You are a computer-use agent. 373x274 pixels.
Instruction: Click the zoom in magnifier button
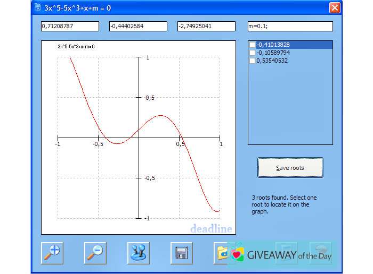pos(52,253)
